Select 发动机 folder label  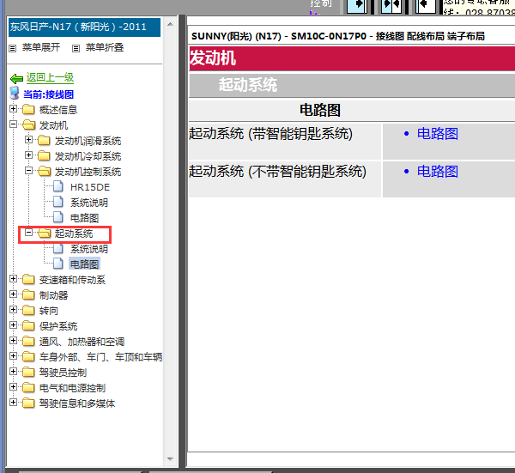coord(53,125)
